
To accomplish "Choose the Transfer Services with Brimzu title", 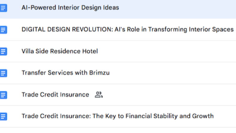I will click(x=66, y=73).
